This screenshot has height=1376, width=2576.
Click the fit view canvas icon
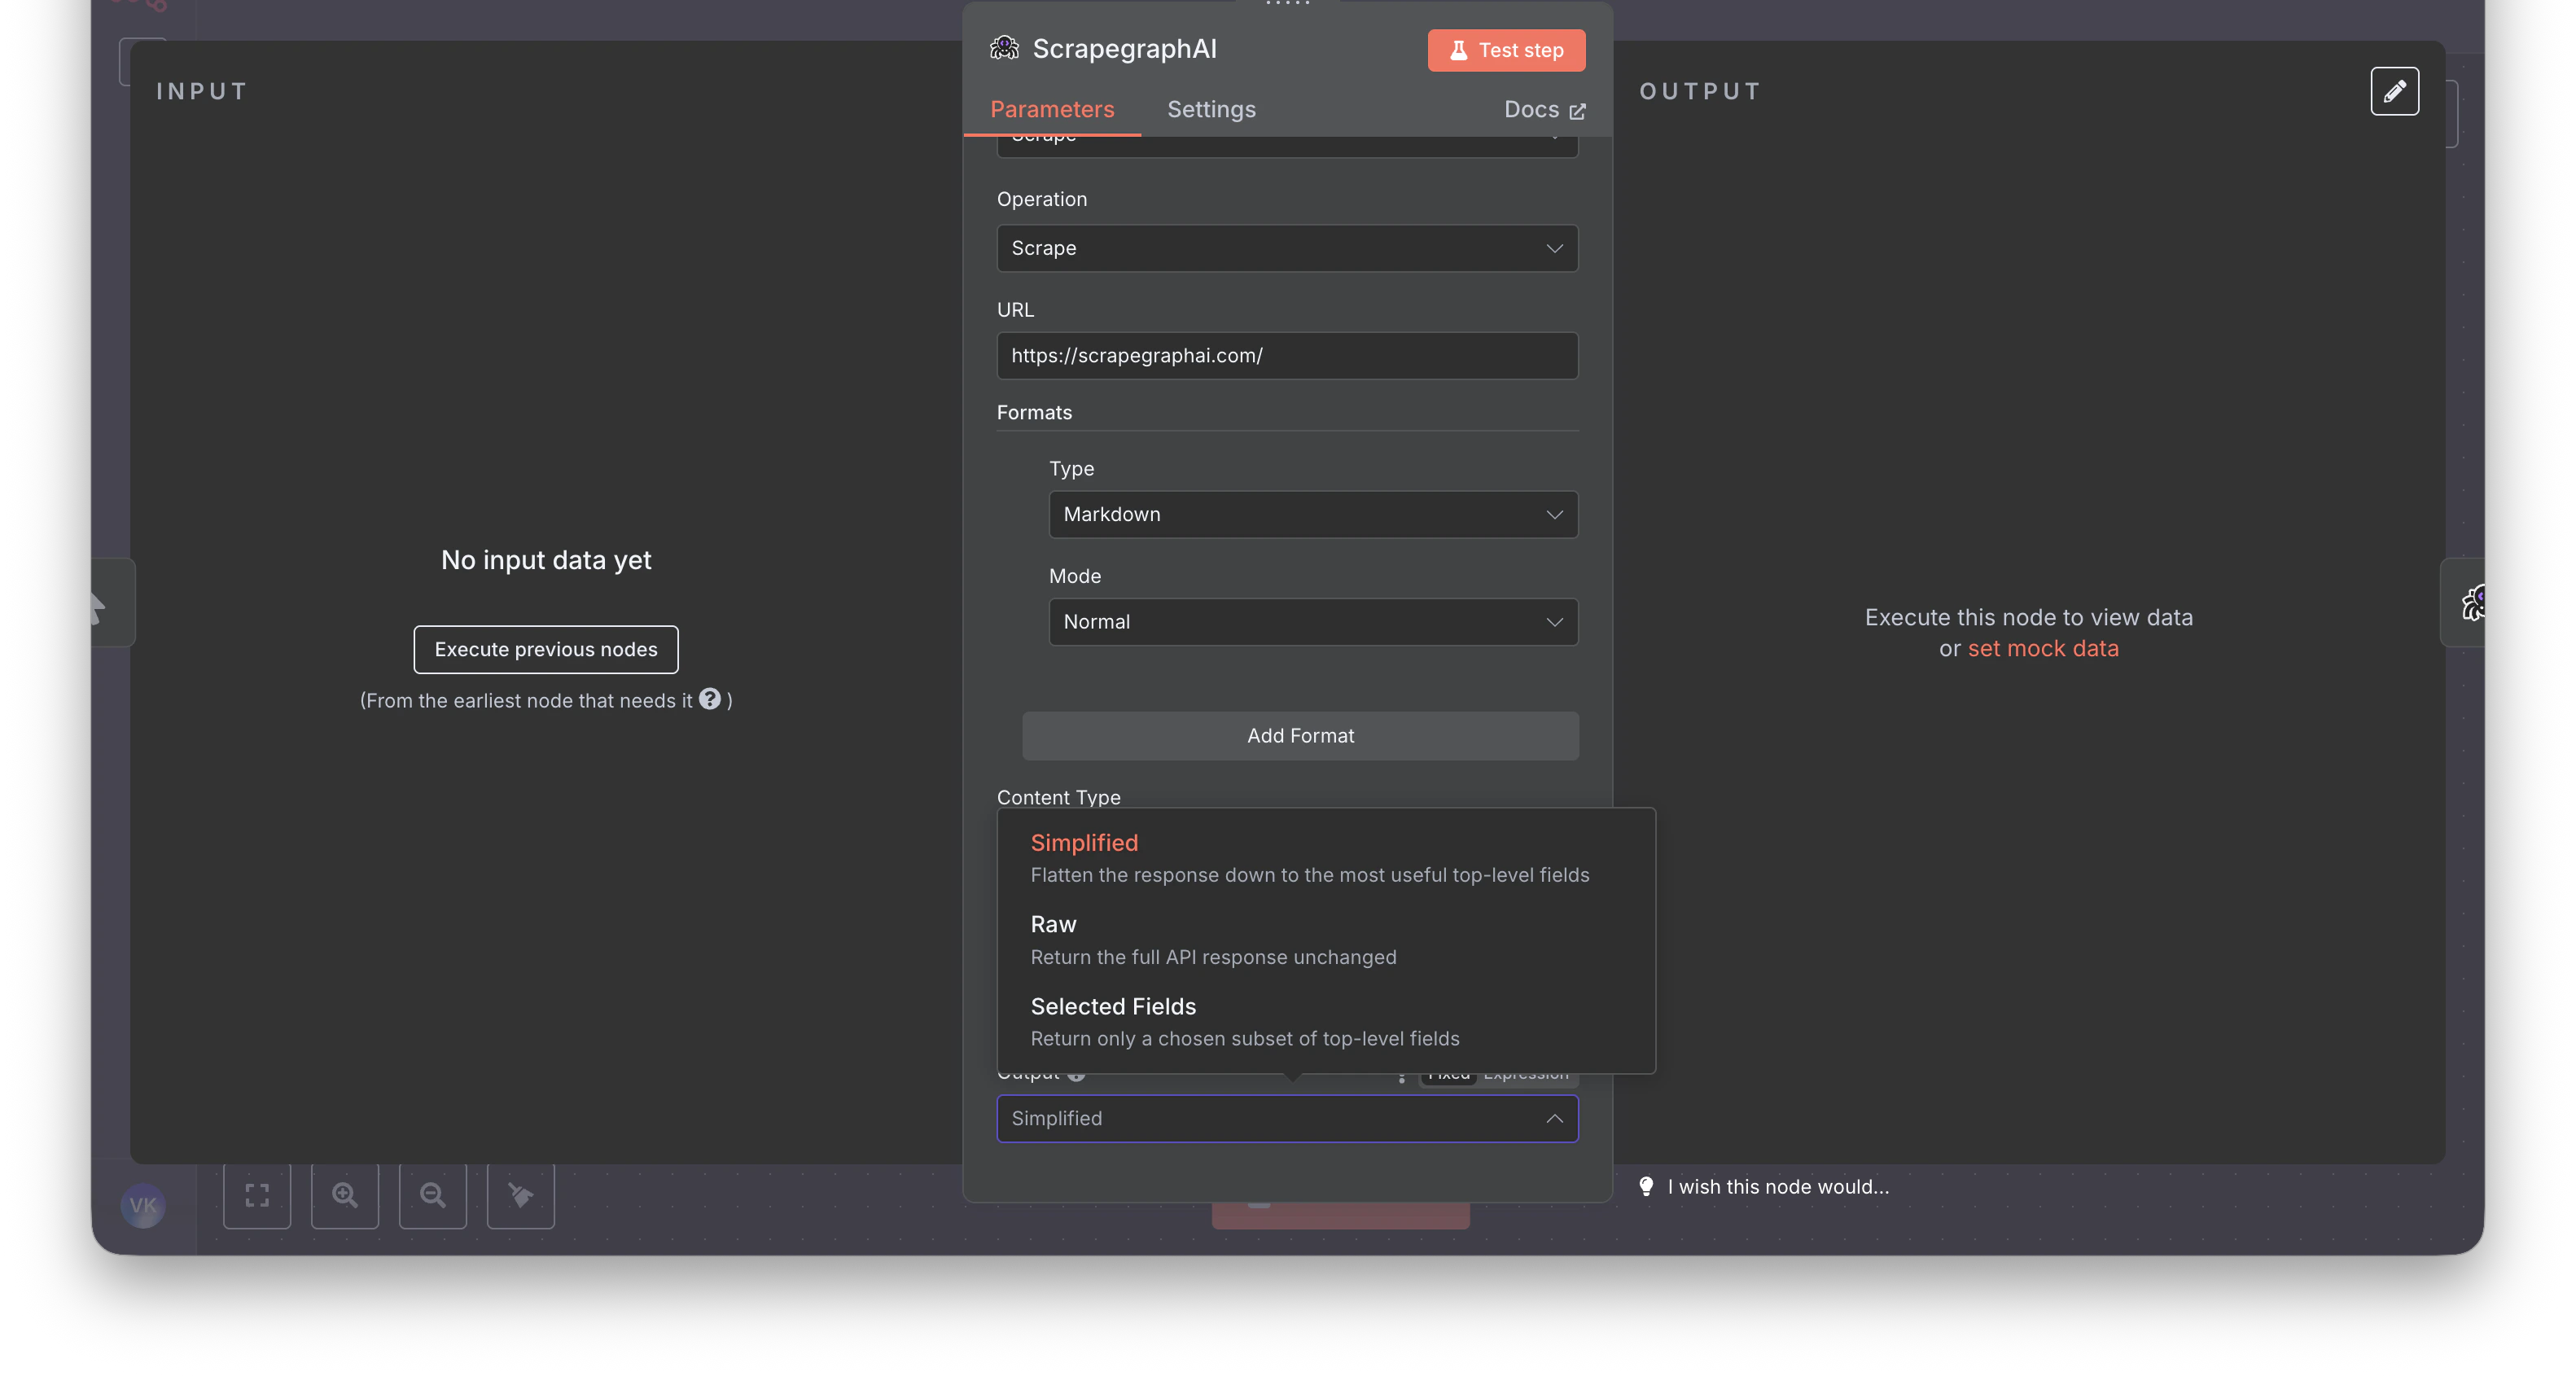point(257,1195)
